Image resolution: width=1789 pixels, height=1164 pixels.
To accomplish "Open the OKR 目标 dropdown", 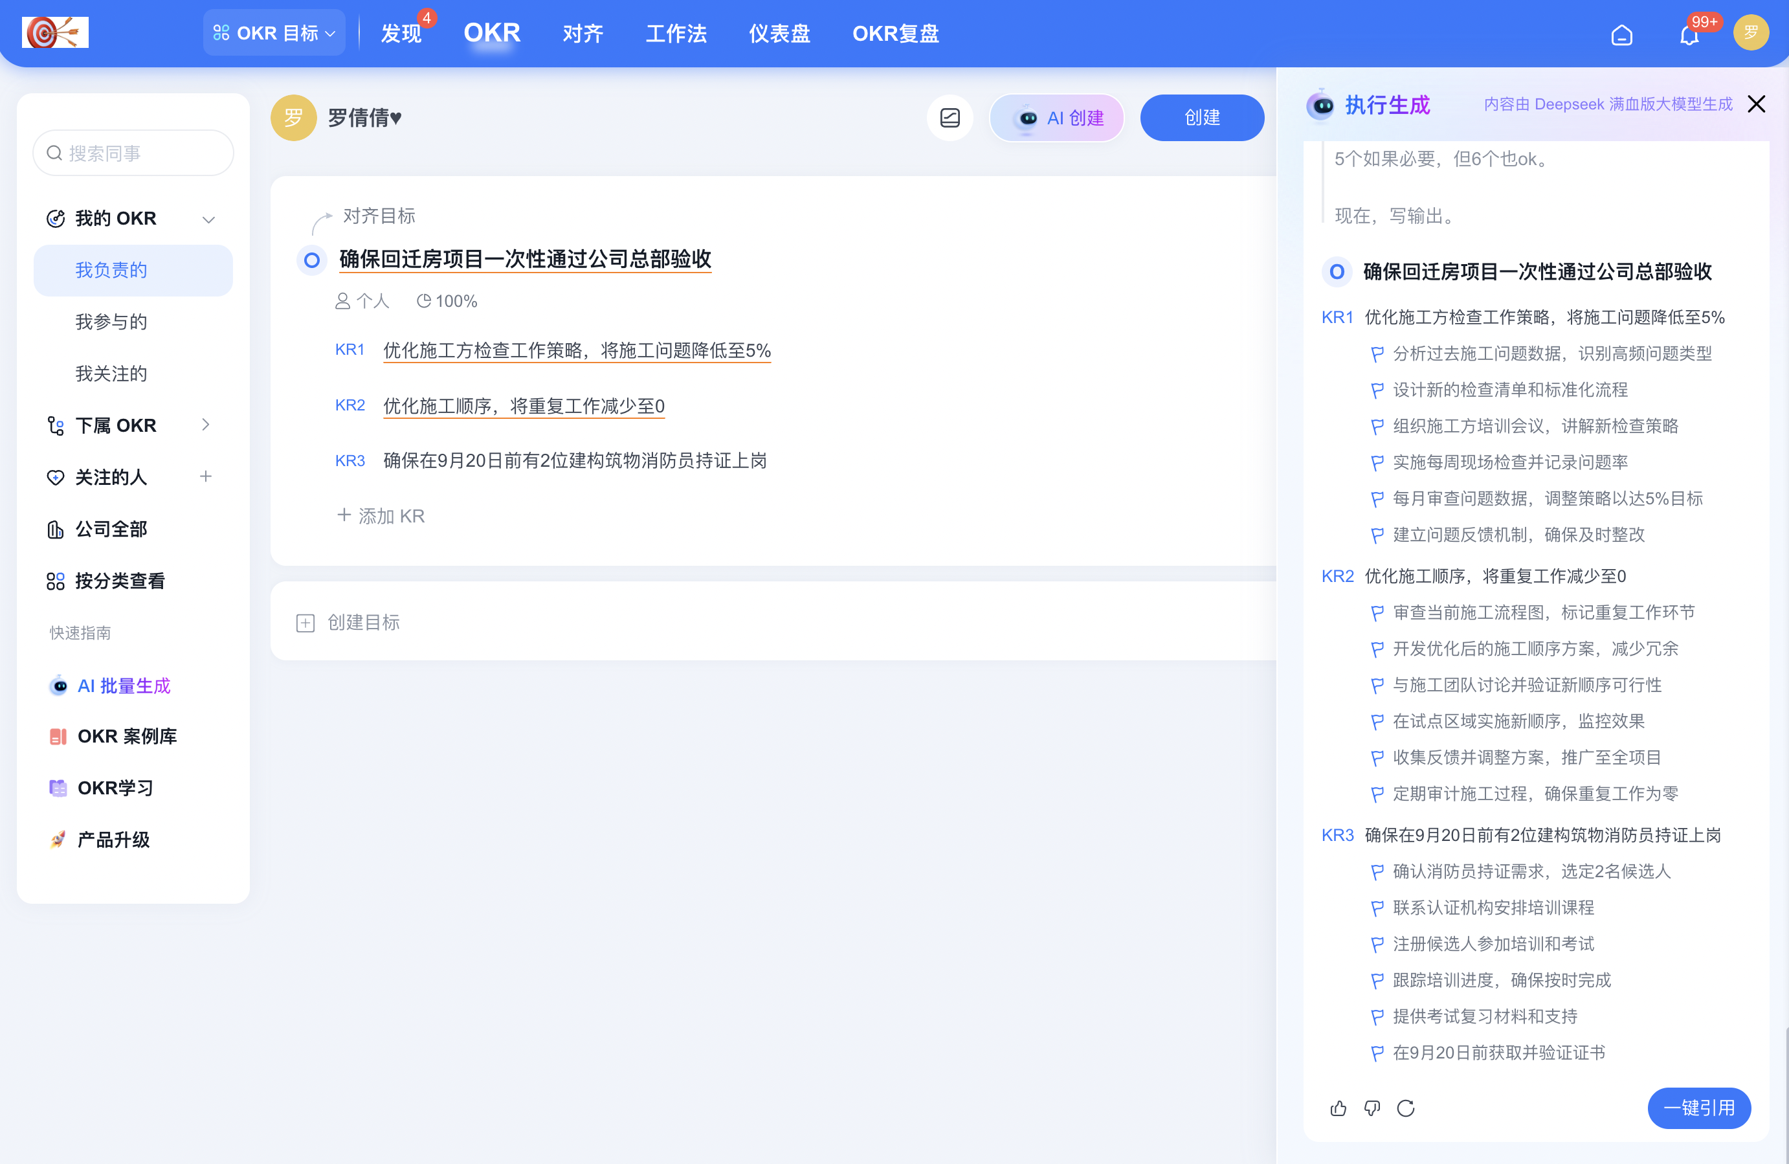I will (274, 32).
